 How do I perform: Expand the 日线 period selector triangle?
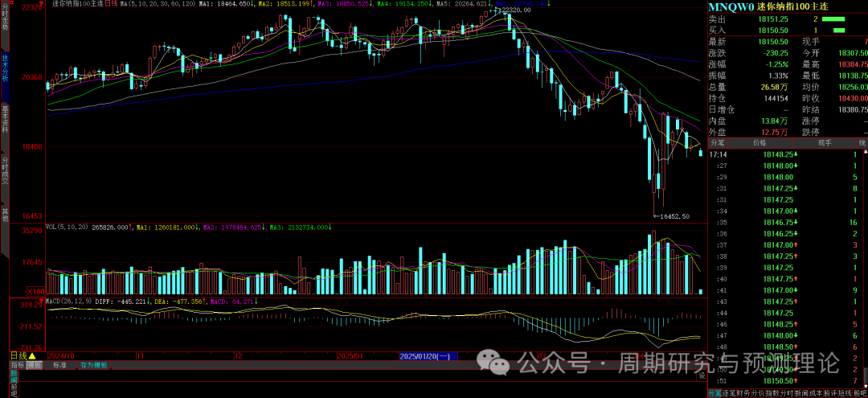click(33, 355)
